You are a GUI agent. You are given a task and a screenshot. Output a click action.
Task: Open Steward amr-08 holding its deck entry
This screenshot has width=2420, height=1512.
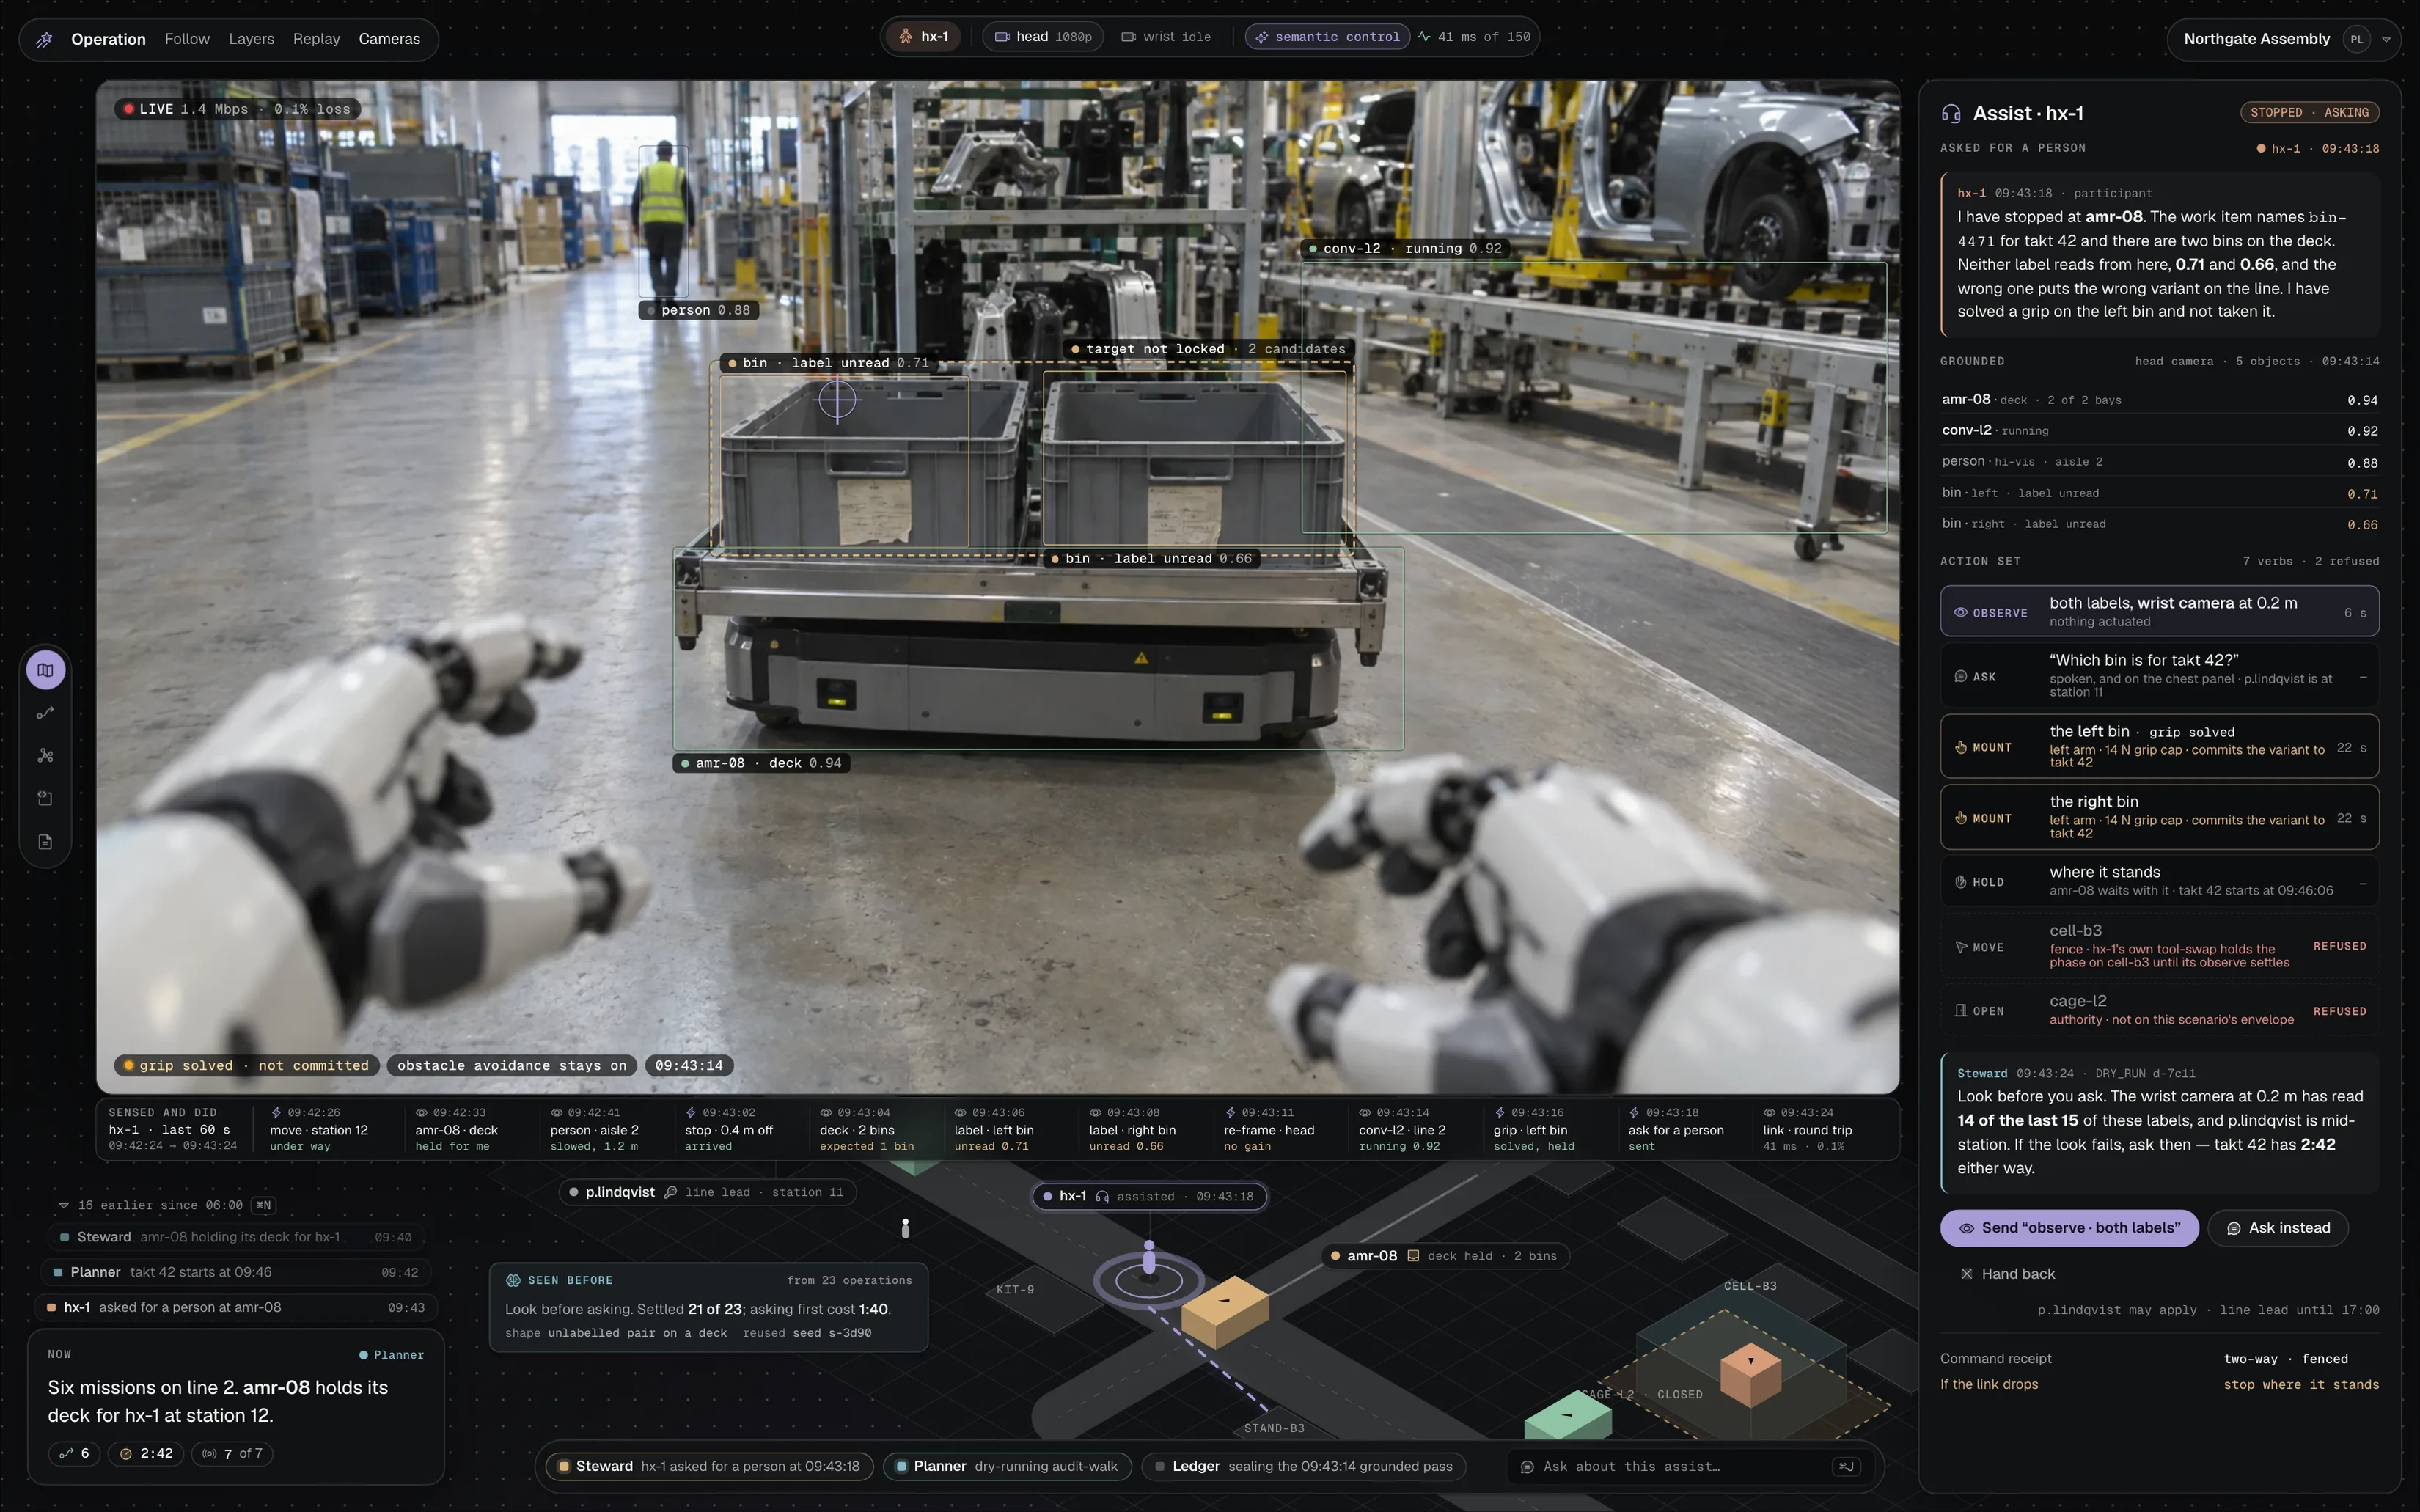[x=236, y=1237]
